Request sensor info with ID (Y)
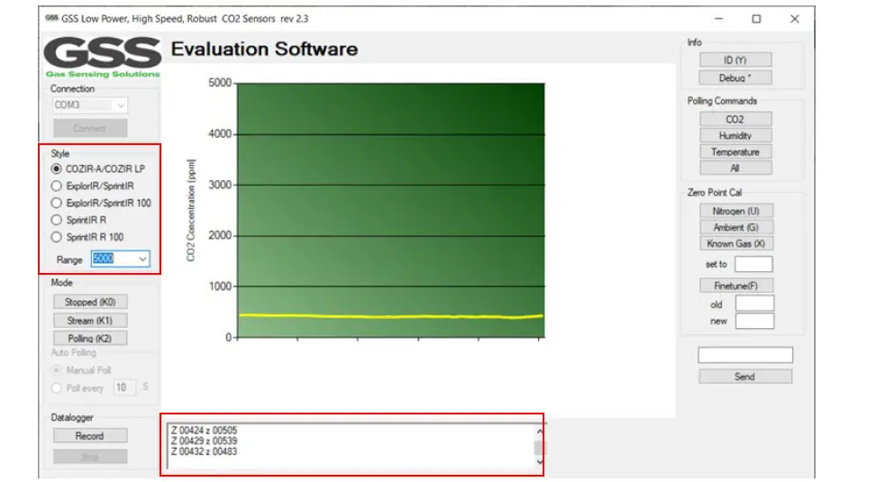 (x=735, y=59)
